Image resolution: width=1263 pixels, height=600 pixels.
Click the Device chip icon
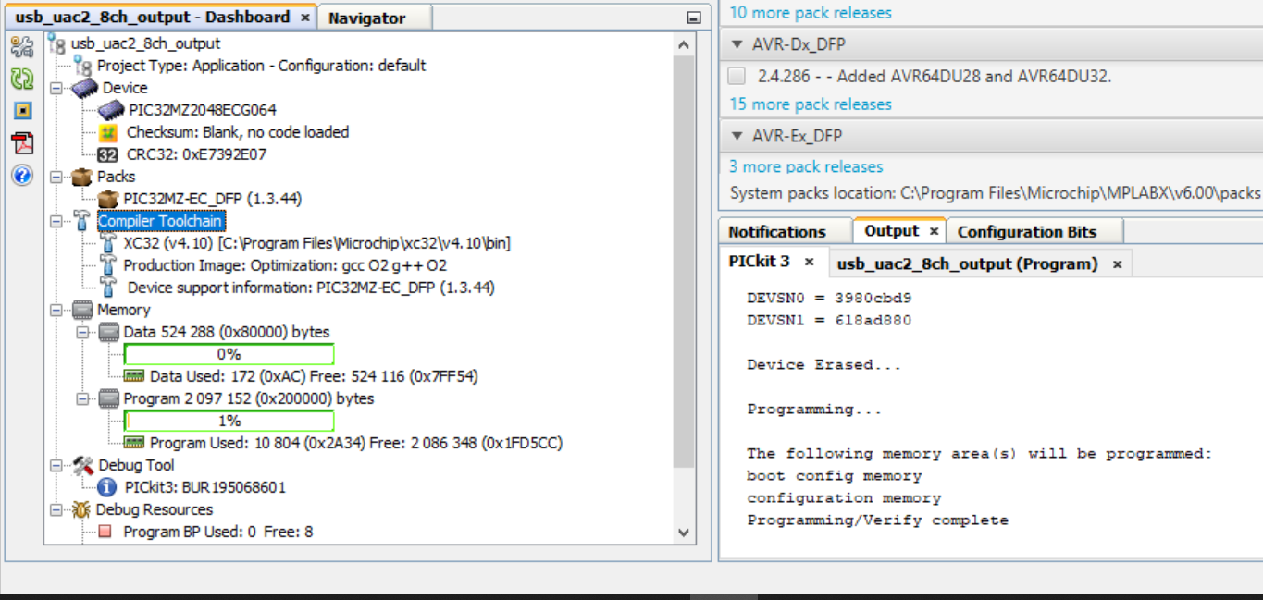pos(85,88)
